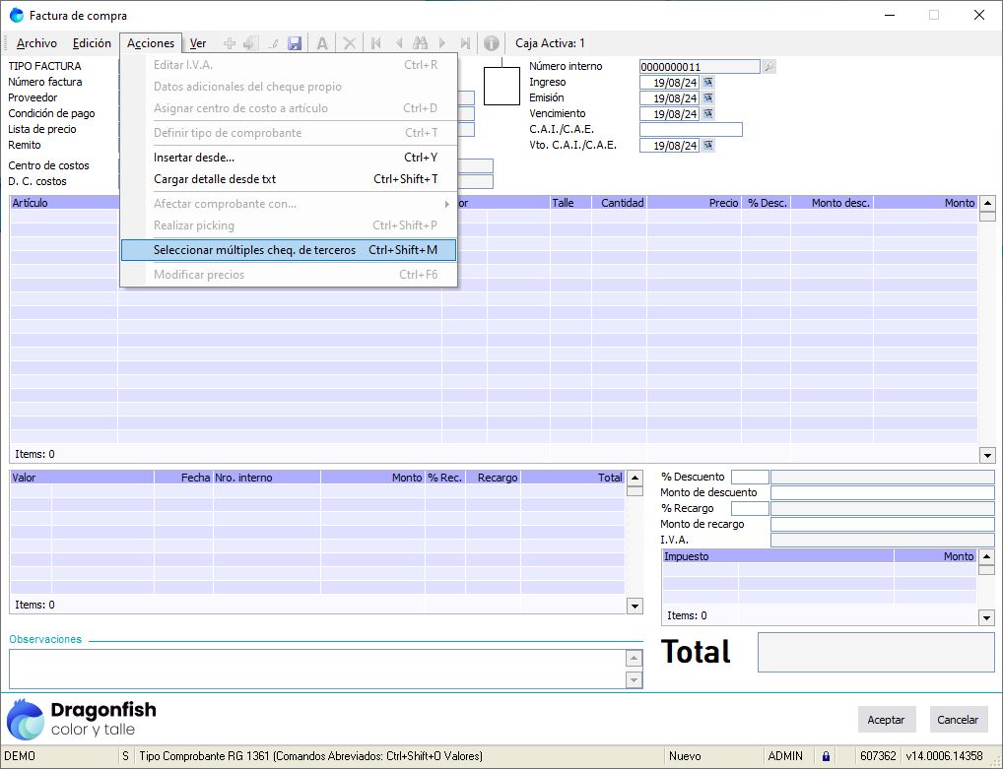Focus the Ingreso date field
The width and height of the screenshot is (1003, 769).
pos(669,83)
